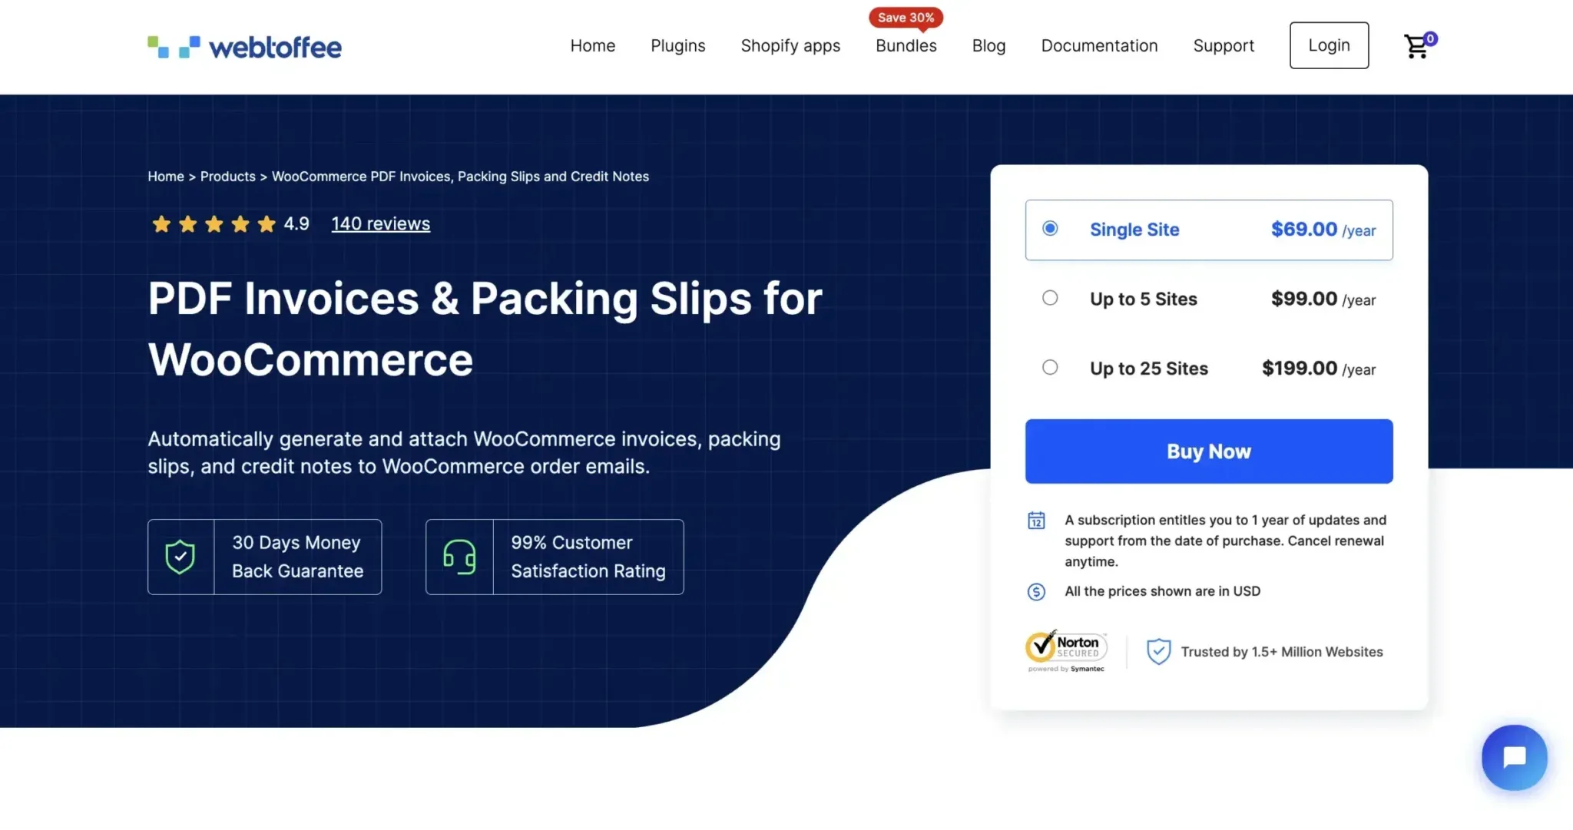Open the 140 reviews link
Viewport: 1573px width, 830px height.
coord(381,224)
